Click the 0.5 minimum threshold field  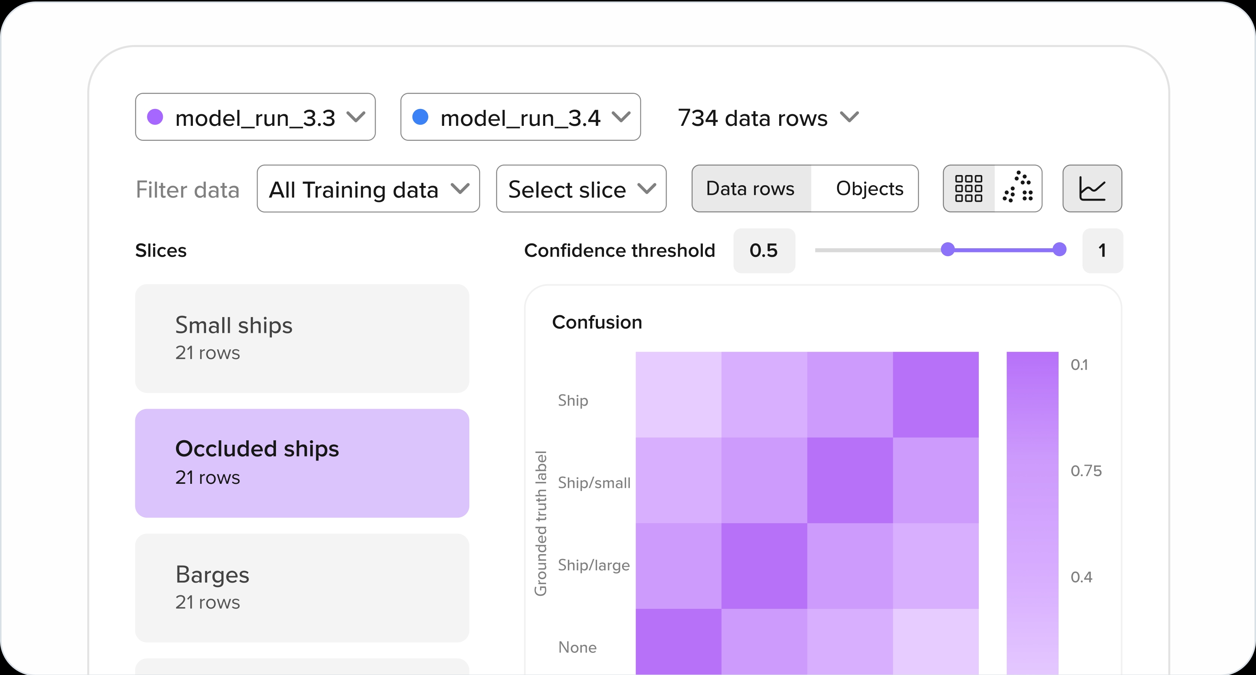(x=763, y=250)
